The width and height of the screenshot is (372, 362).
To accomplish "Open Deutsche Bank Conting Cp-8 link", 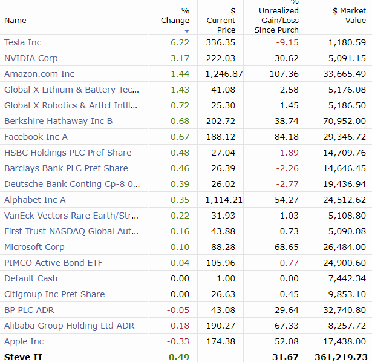I will 72,184.
